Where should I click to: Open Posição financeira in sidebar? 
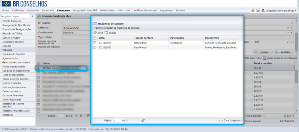click(18, 21)
